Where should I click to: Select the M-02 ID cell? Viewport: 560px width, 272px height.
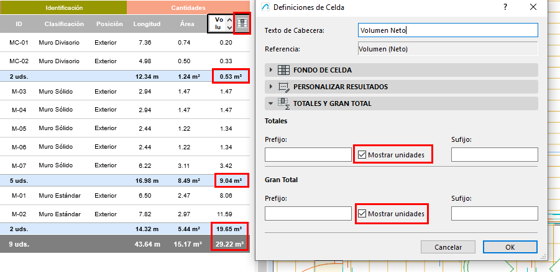coord(19,214)
